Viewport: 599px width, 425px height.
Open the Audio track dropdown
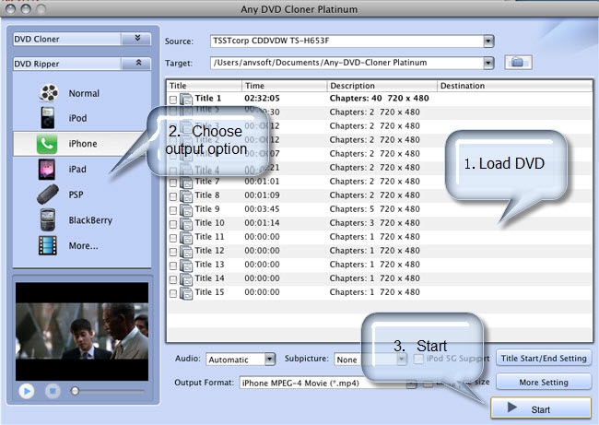tap(270, 359)
